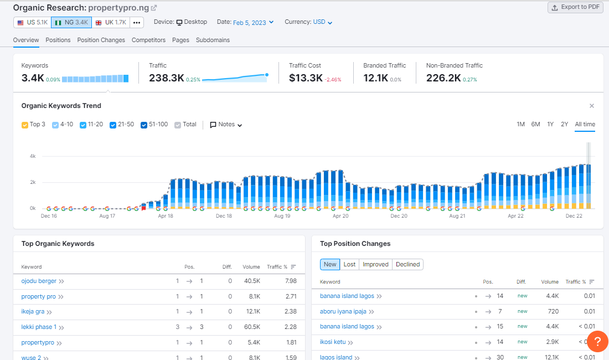Click the Diff. column header in Top Organic Keywords
Screen dimensions: 609x360
pyautogui.click(x=227, y=267)
